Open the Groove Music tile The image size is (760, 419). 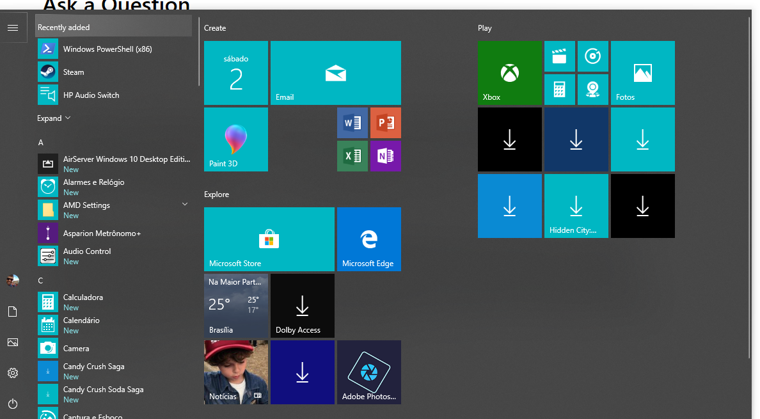pos(593,56)
